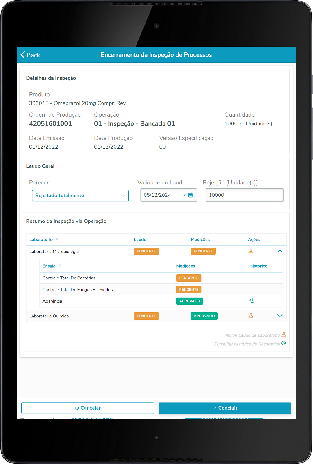
Task: Select the Laboratorio Quimico row text
Action: click(x=49, y=316)
